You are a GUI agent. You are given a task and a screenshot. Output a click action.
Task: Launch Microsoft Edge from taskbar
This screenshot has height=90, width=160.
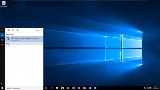click(x=51, y=88)
